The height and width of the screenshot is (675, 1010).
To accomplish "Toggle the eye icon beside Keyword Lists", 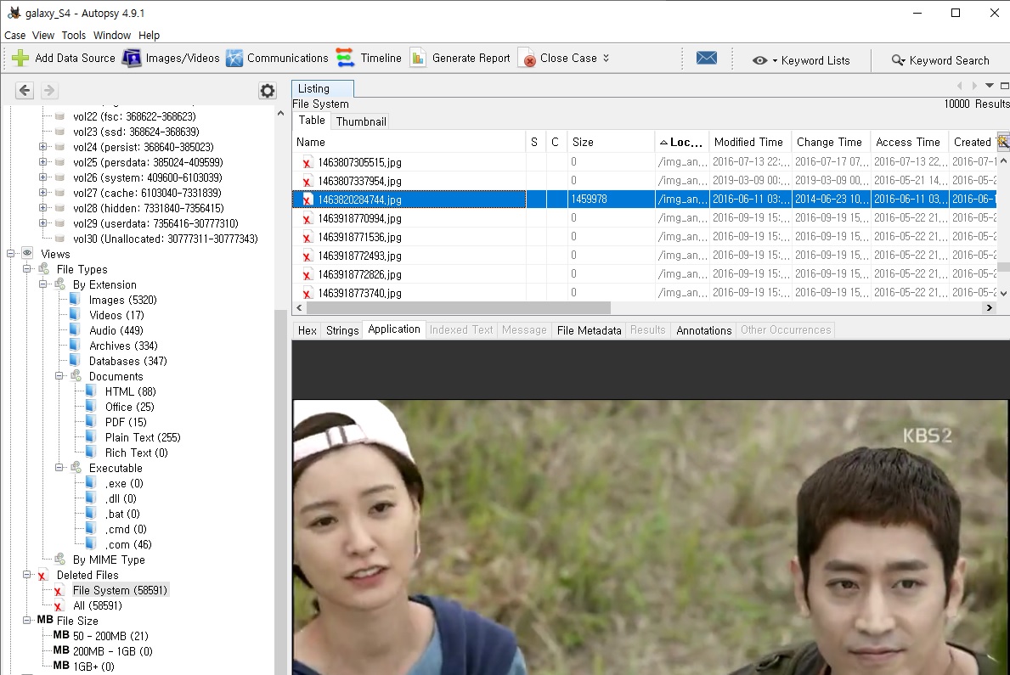I will (x=759, y=60).
